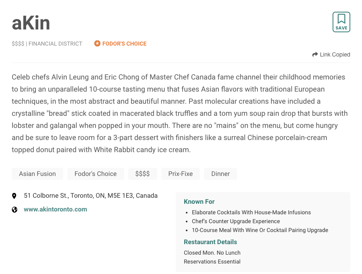This screenshot has height=274, width=362.
Task: Click the Restaurant Details heading
Action: (x=210, y=242)
